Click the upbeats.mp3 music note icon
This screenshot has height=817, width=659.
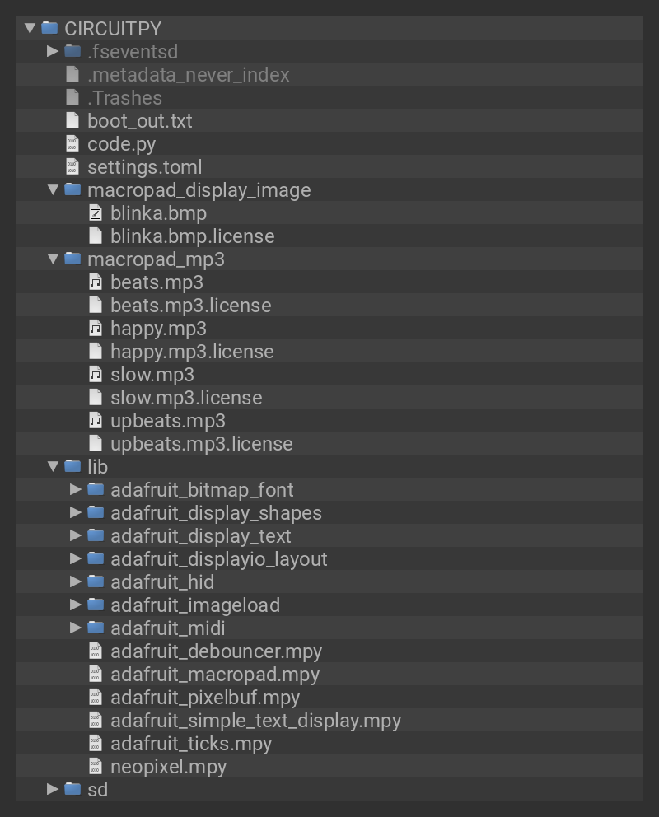tap(96, 421)
